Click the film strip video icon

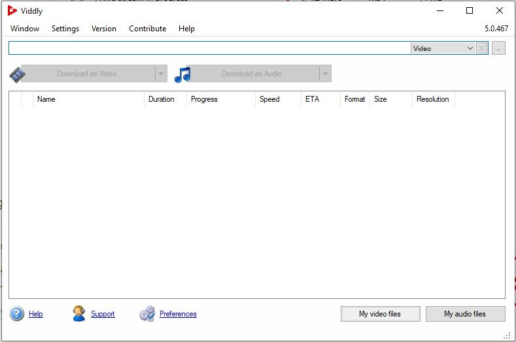[17, 74]
